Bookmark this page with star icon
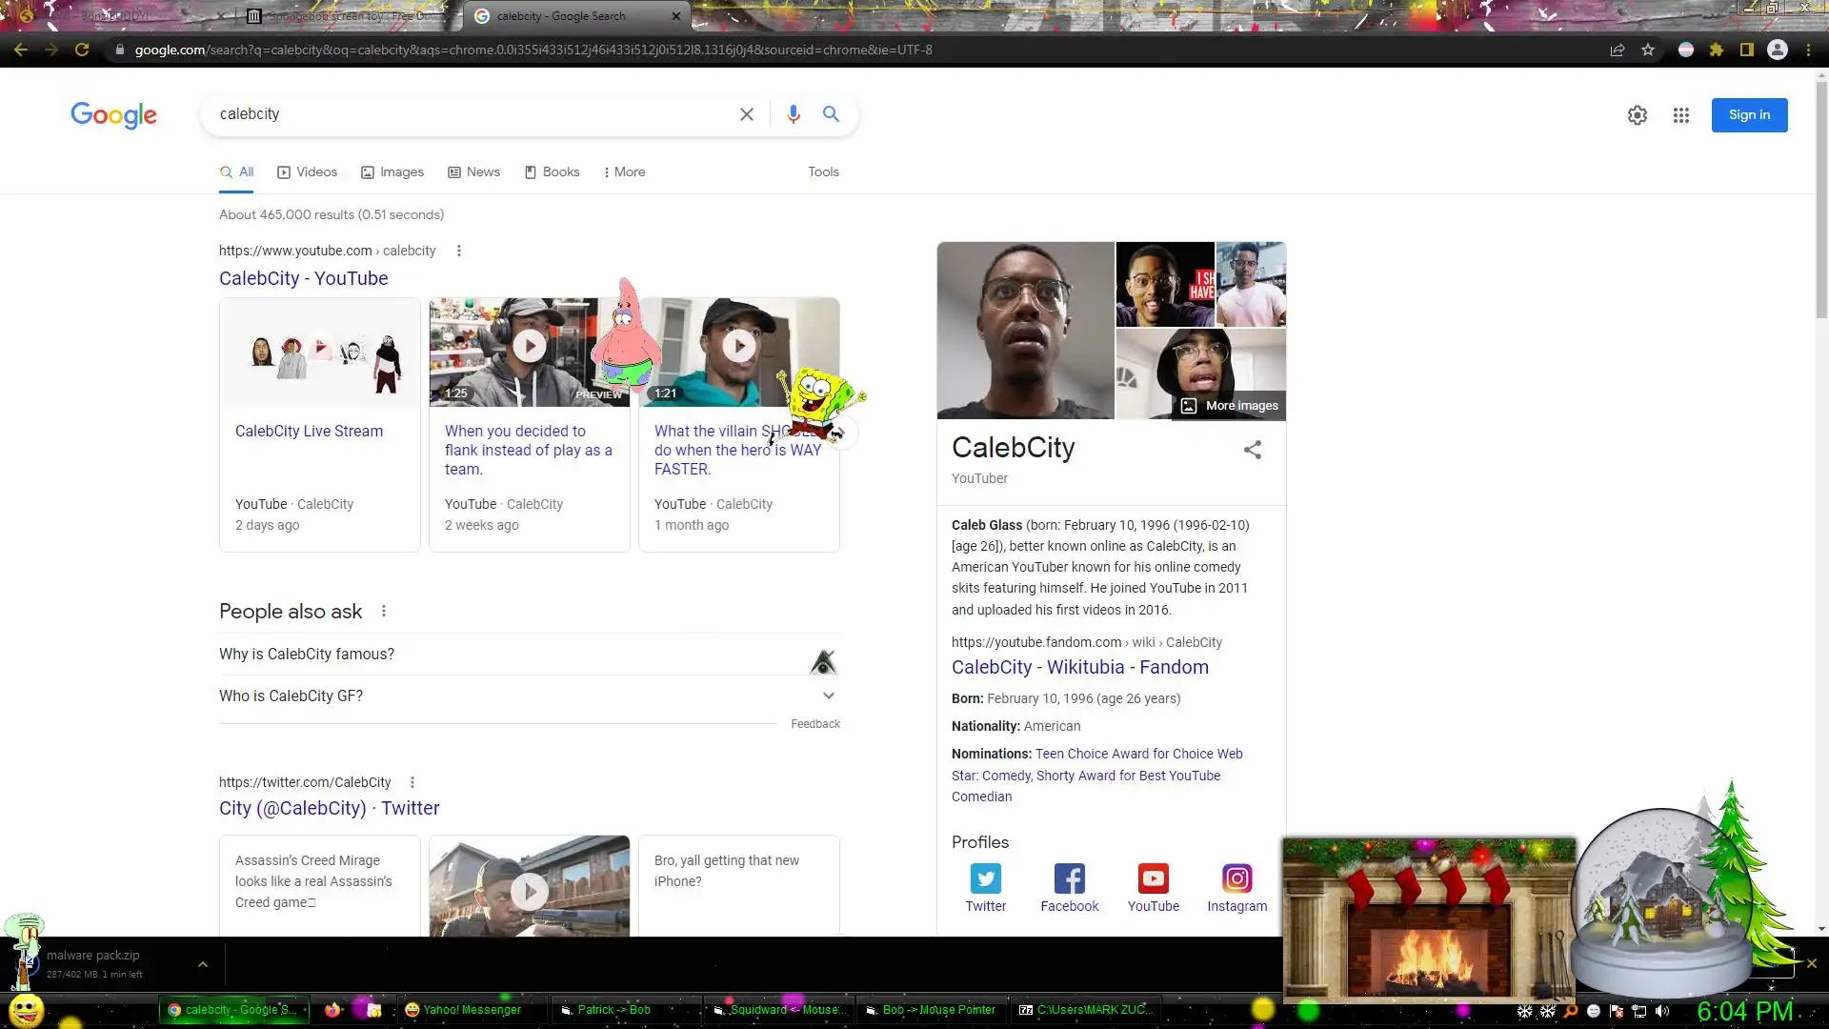Viewport: 1829px width, 1029px height. click(x=1648, y=50)
